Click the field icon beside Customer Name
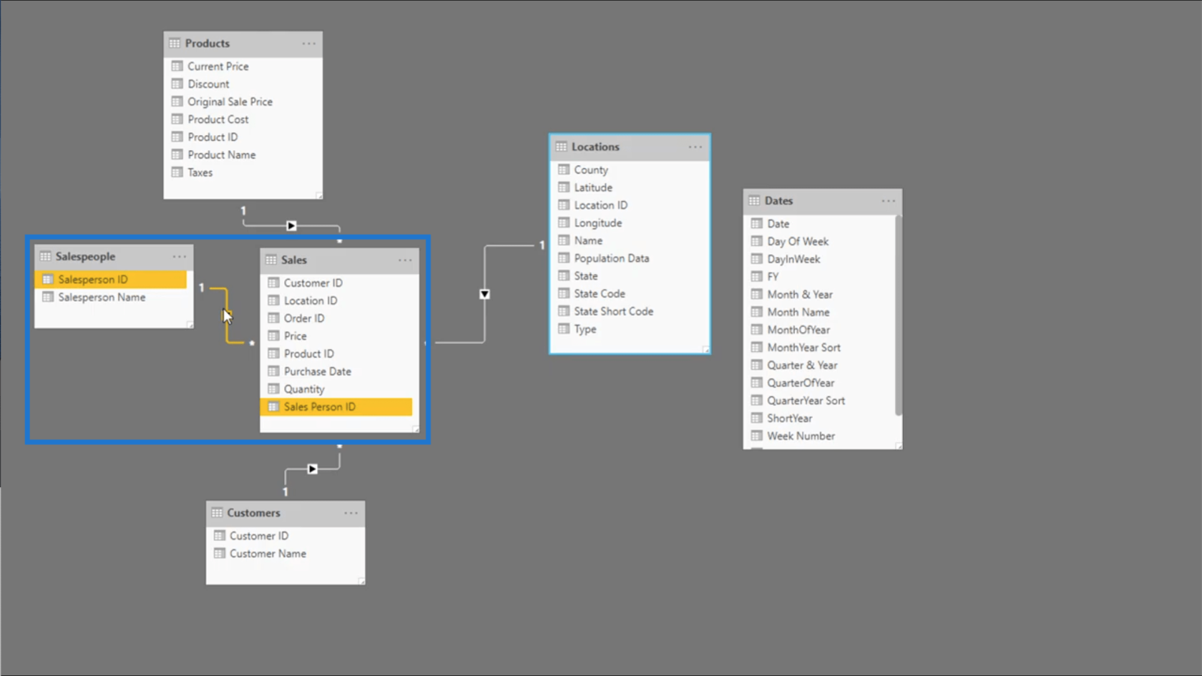1202x676 pixels. tap(220, 554)
